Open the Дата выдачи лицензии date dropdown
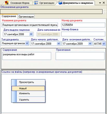This screenshot has height=114, width=107. pos(31,34)
